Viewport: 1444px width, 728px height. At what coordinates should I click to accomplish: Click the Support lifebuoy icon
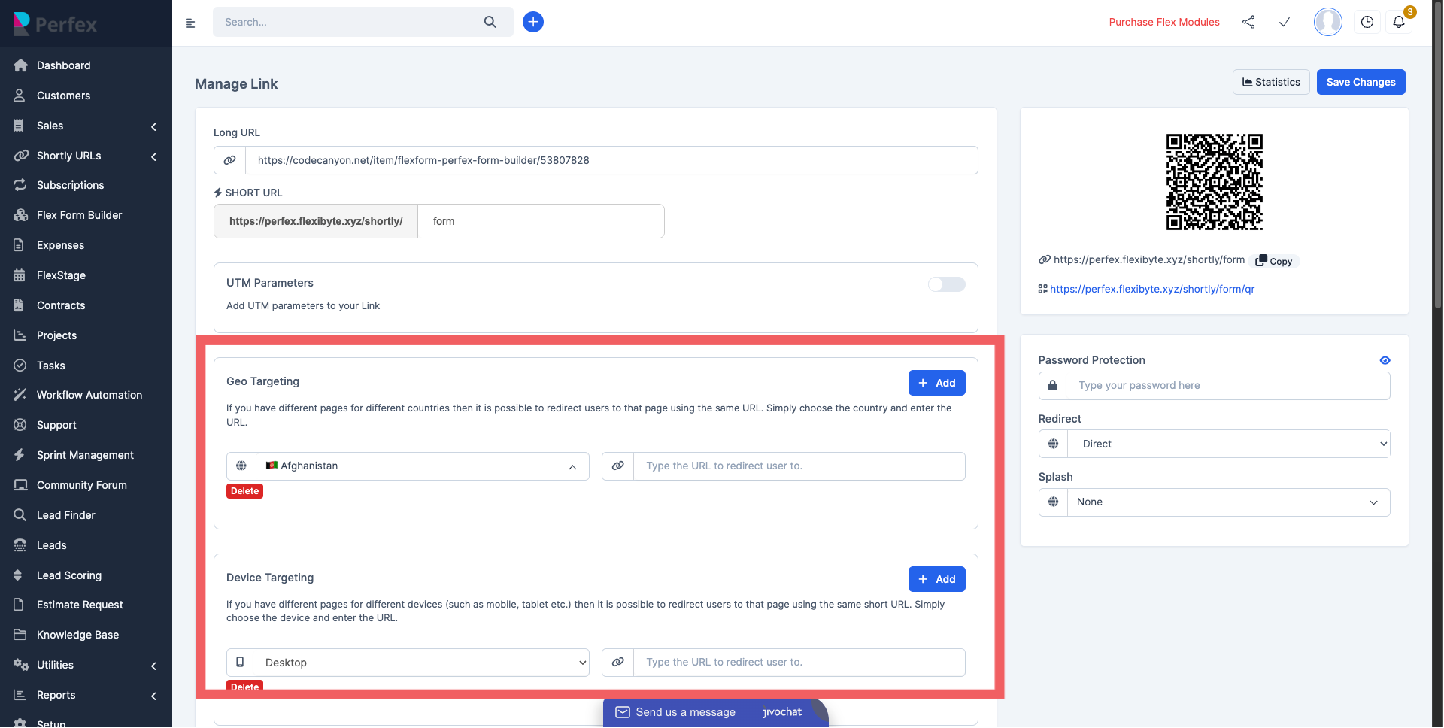click(20, 425)
